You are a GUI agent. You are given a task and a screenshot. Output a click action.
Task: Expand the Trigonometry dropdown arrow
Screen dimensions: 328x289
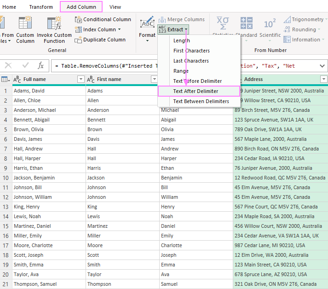tap(326, 19)
